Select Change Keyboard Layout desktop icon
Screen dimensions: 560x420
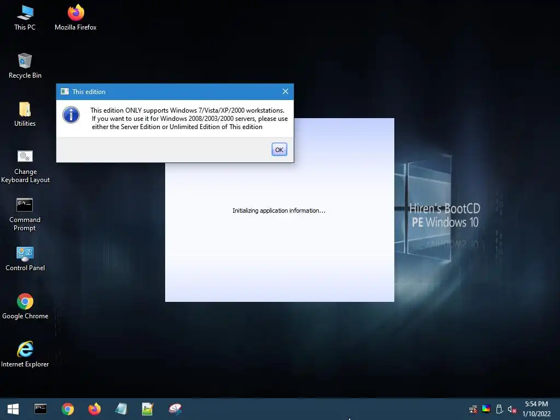(x=25, y=166)
